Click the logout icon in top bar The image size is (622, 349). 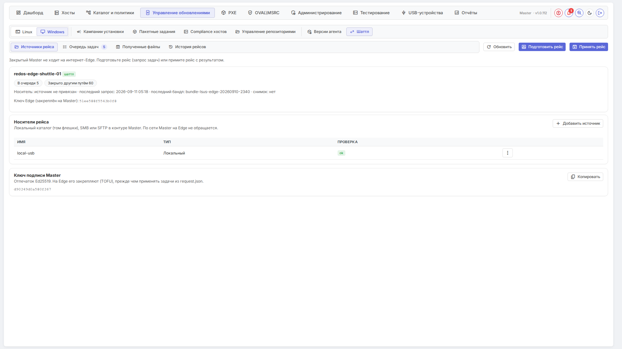click(x=600, y=13)
